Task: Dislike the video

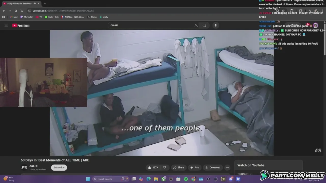Action: (x=165, y=167)
